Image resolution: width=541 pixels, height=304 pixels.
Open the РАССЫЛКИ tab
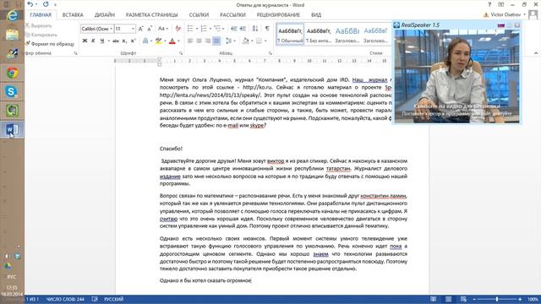232,15
